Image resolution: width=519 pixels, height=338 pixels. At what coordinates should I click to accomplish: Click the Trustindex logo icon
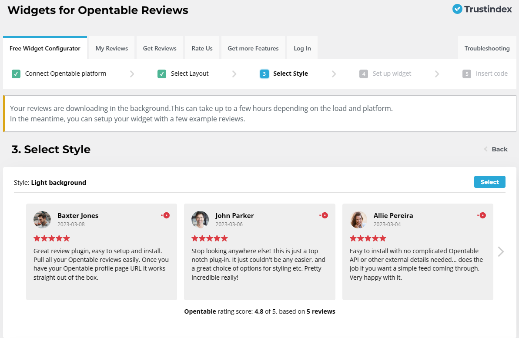(x=457, y=9)
